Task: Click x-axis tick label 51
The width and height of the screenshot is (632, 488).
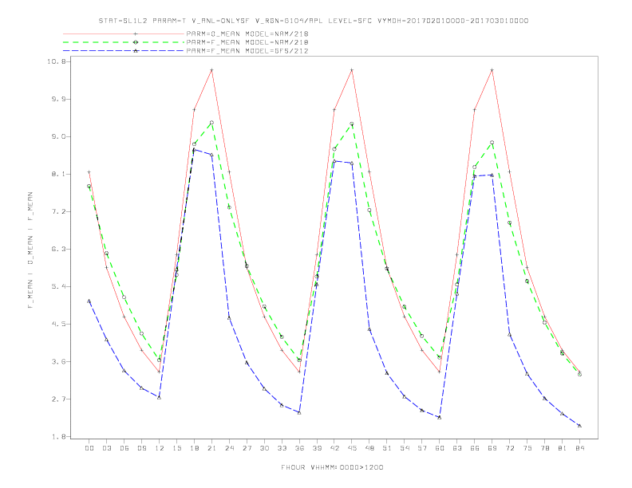Action: (387, 448)
